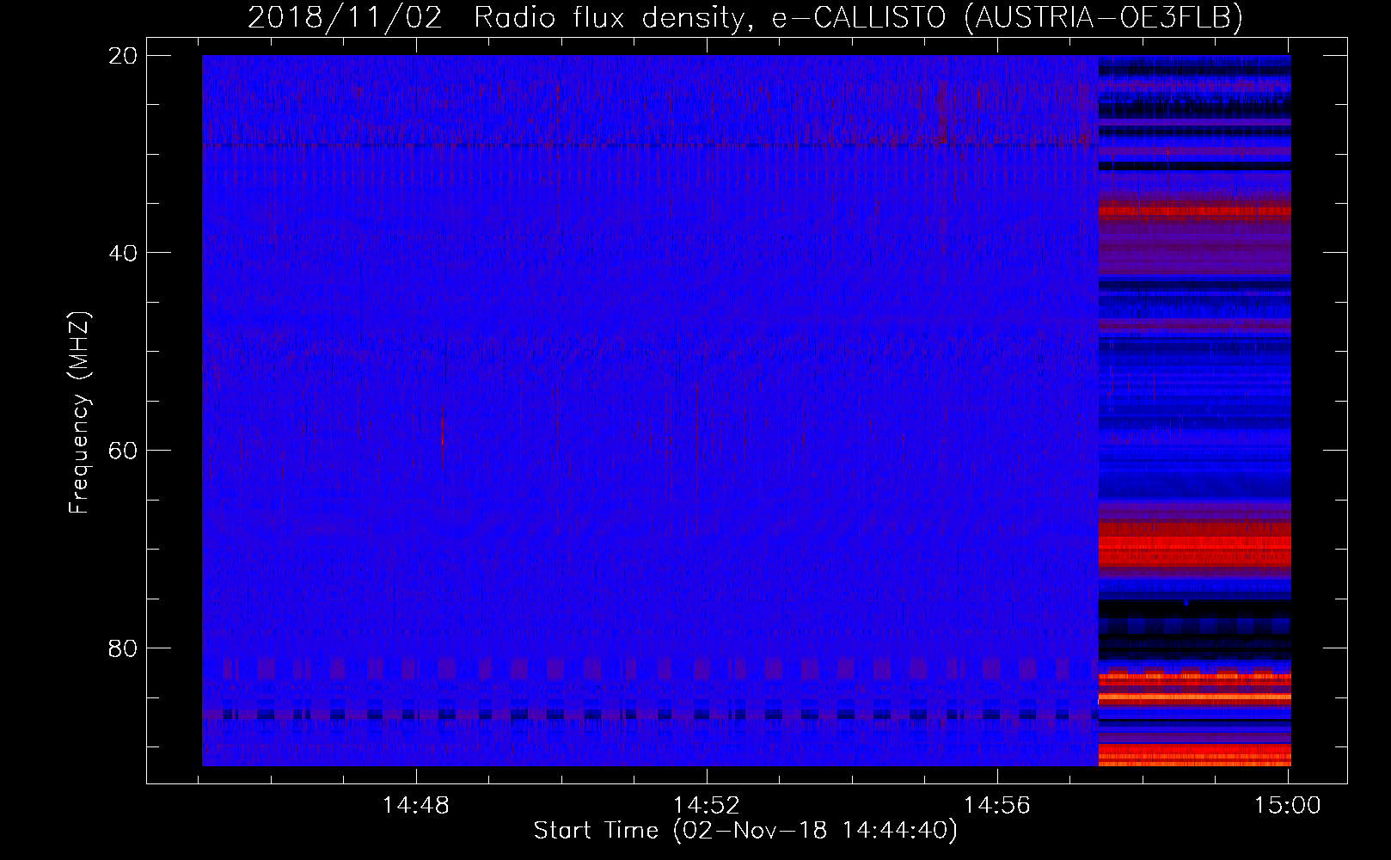Screen dimensions: 1391x860
Task: Click the 80 frequency tick label
Action: coord(124,648)
